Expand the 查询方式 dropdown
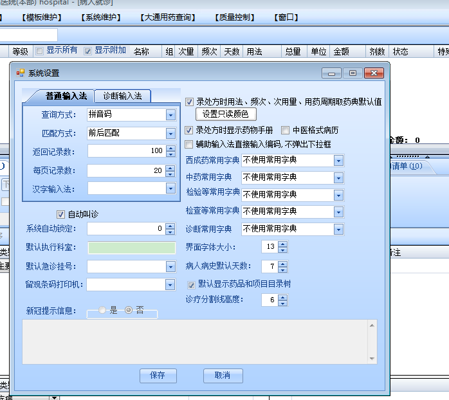Screen dimensions: 449x400 [170, 115]
